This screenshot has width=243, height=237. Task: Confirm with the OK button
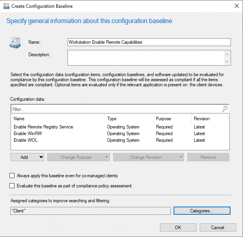pyautogui.click(x=178, y=228)
